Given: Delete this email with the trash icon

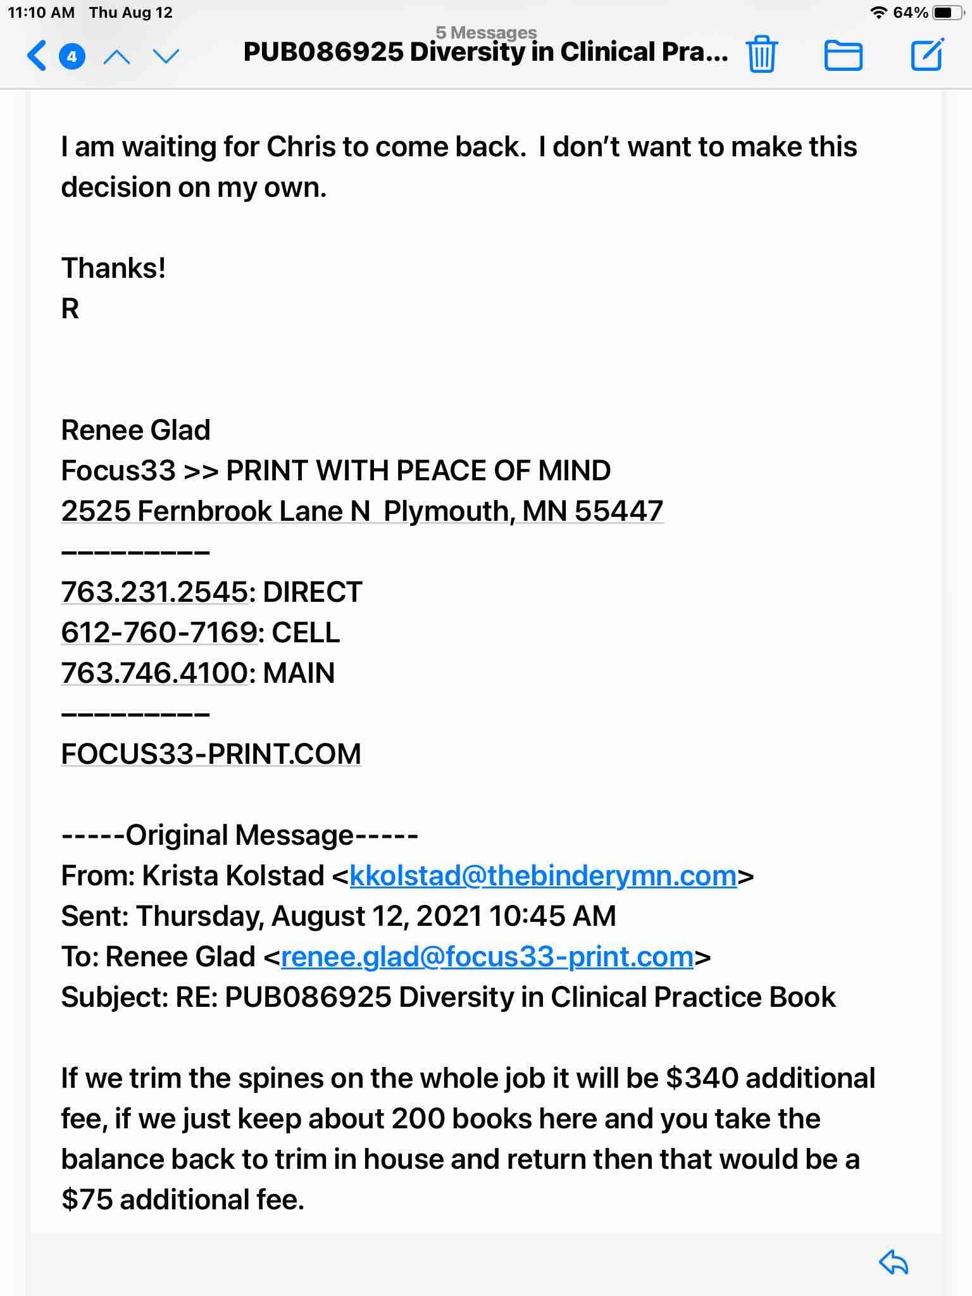Looking at the screenshot, I should click(x=761, y=55).
